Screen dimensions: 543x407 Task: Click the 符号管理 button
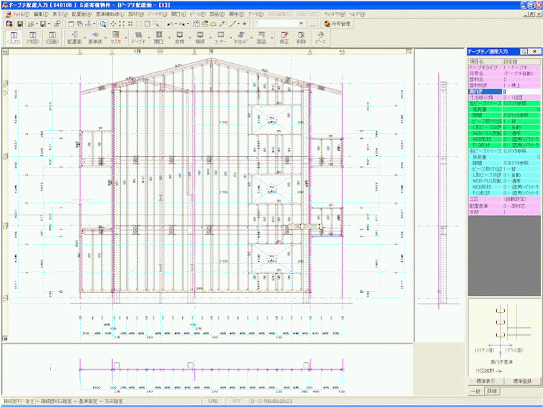(x=336, y=24)
